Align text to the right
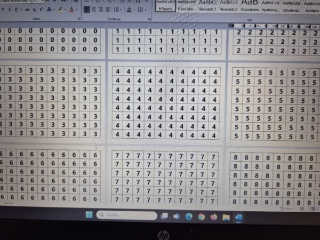Image resolution: width=320 pixels, height=240 pixels. pyautogui.click(x=100, y=10)
